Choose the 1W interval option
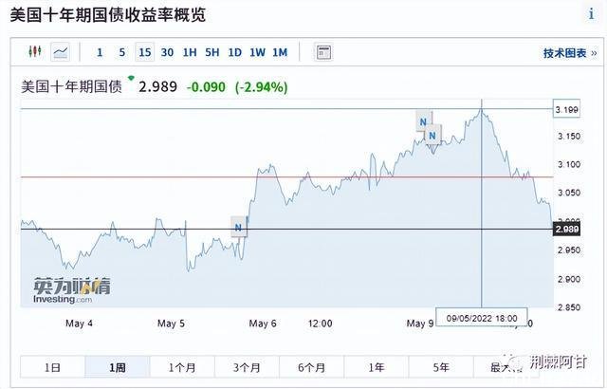This screenshot has height=389, width=607. pyautogui.click(x=257, y=52)
